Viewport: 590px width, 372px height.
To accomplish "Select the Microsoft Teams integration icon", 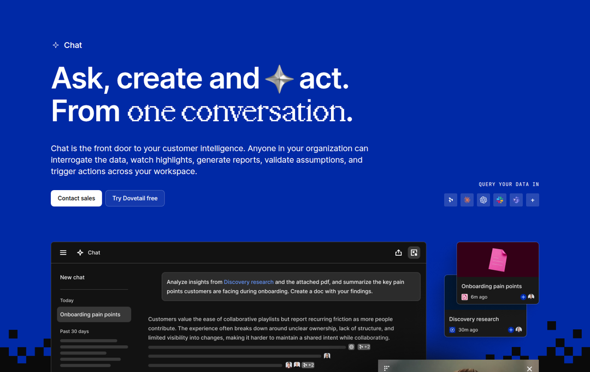I will coord(516,200).
